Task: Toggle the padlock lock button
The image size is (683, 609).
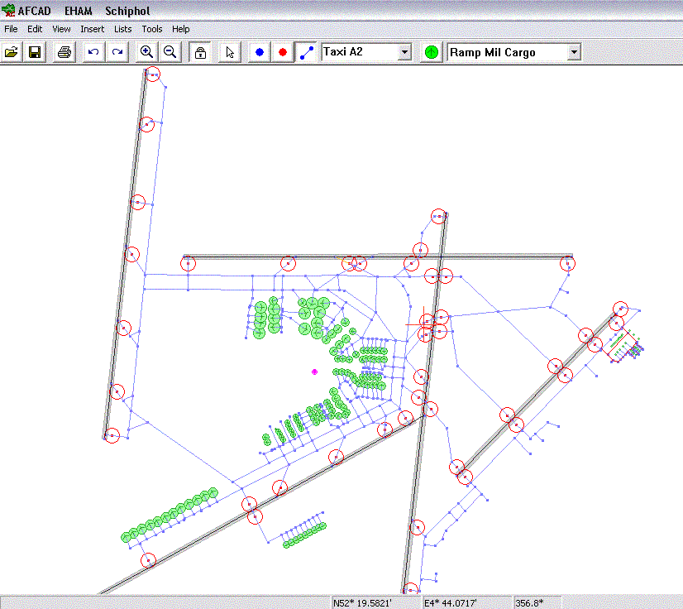Action: click(199, 52)
